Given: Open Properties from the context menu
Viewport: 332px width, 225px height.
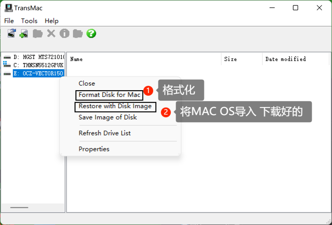Looking at the screenshot, I should point(94,149).
